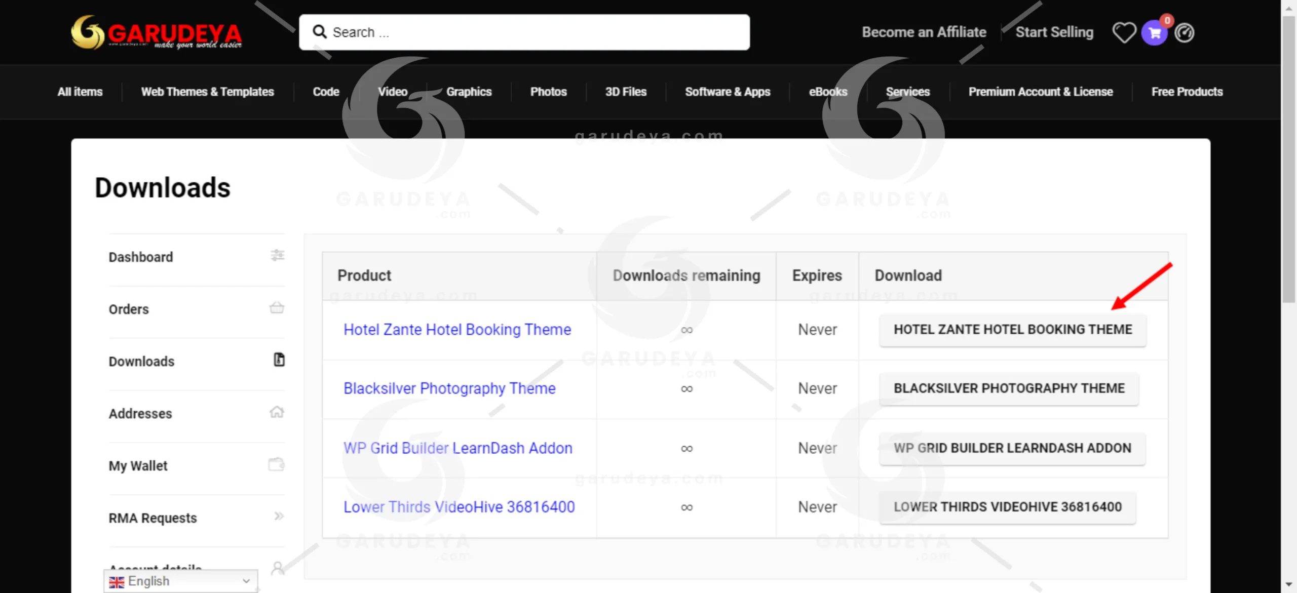Click the search magnifier icon
The image size is (1297, 593).
[x=319, y=32]
